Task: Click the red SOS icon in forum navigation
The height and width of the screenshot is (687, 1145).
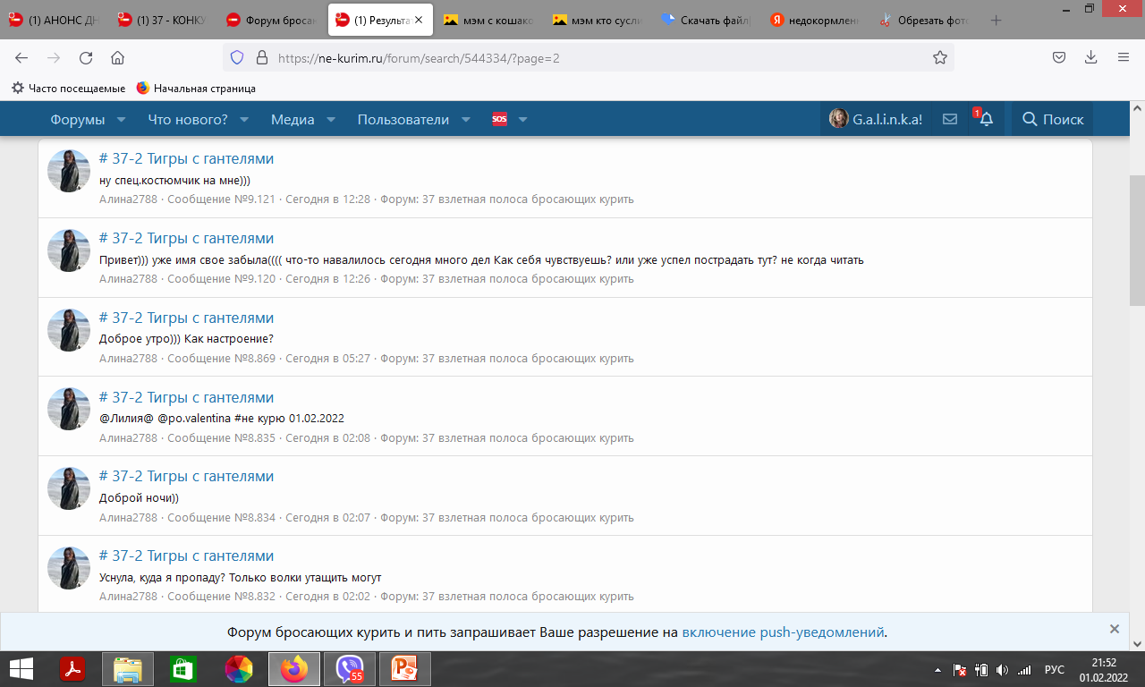Action: (499, 119)
